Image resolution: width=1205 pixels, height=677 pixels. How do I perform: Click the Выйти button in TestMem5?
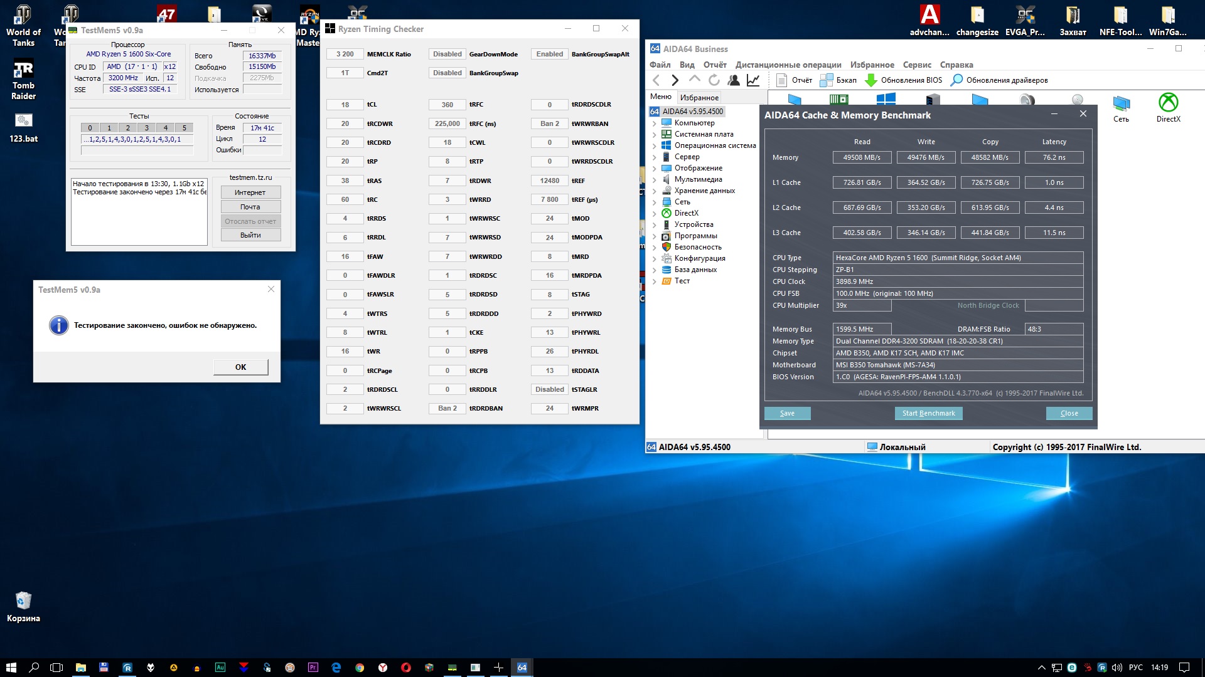[x=250, y=235]
